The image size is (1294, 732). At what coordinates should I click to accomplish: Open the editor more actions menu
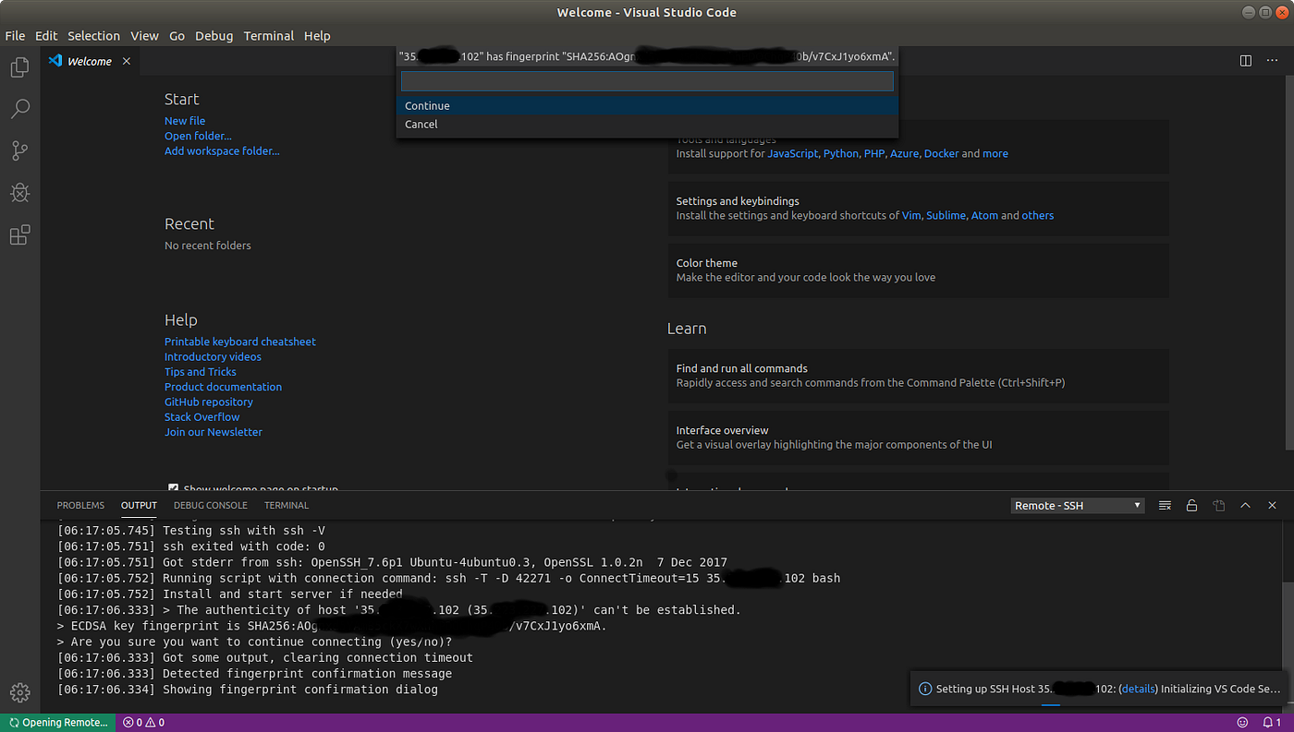click(x=1272, y=60)
